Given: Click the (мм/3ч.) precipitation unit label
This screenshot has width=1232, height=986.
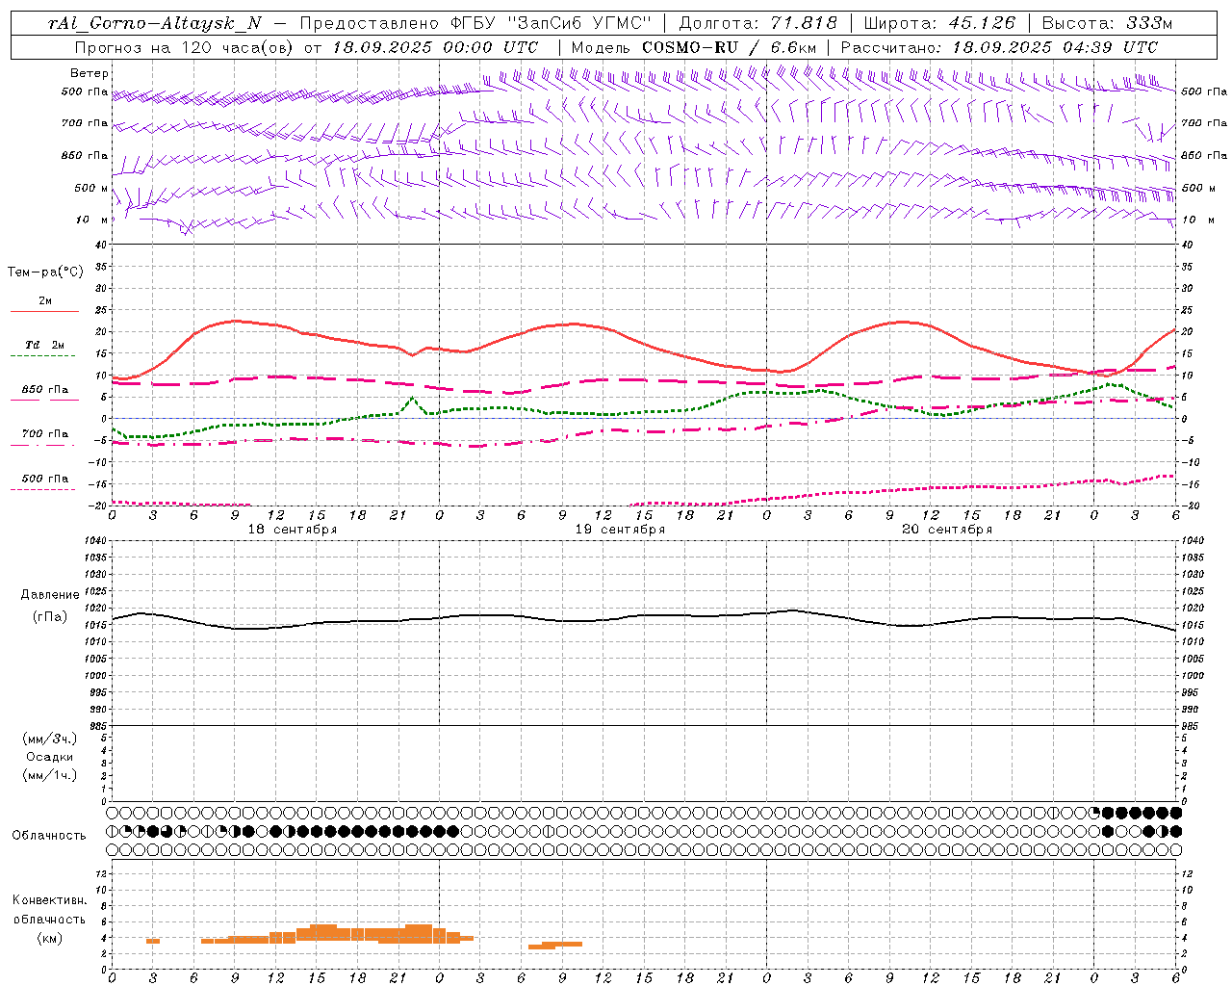Looking at the screenshot, I should tap(50, 739).
